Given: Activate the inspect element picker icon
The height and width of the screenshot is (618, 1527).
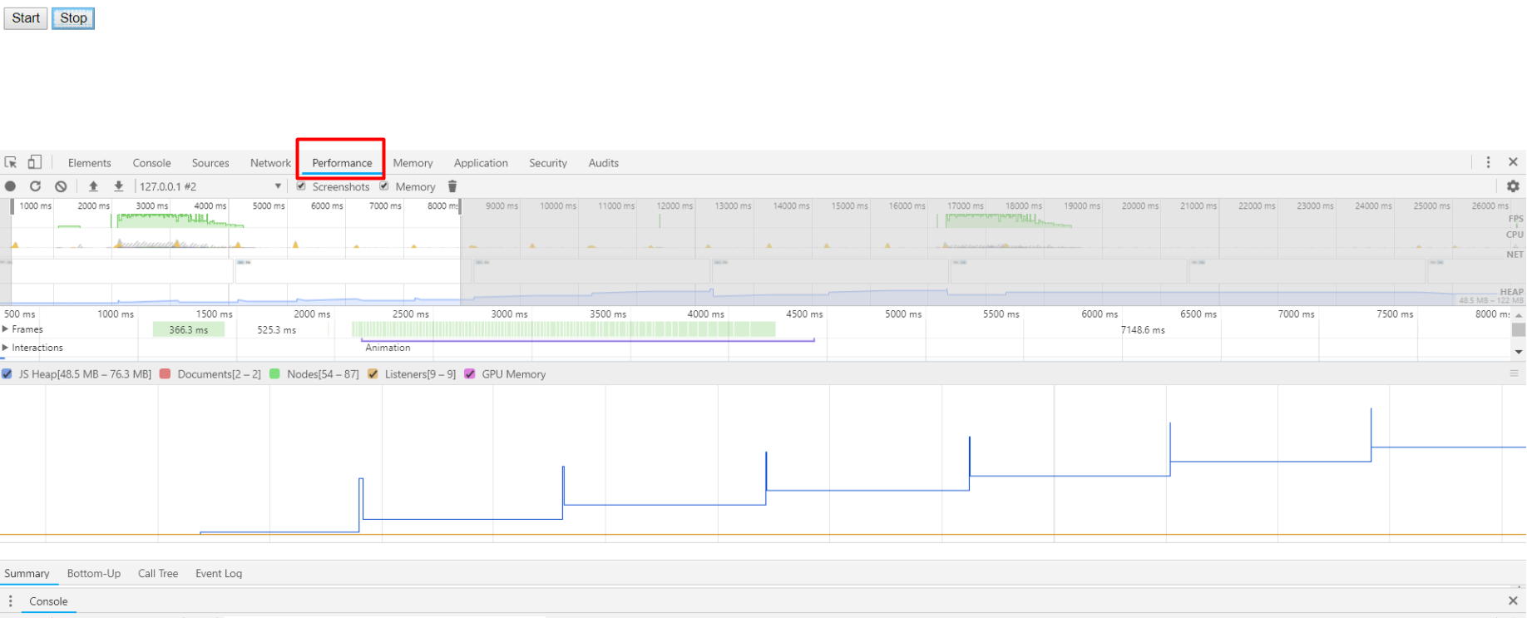Looking at the screenshot, I should coord(11,162).
